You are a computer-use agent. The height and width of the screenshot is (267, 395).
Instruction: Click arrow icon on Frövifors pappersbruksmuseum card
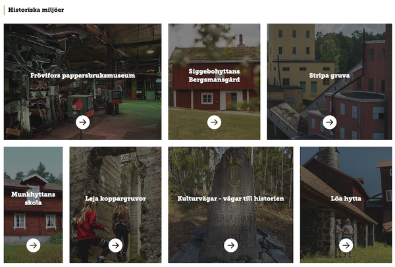click(83, 122)
